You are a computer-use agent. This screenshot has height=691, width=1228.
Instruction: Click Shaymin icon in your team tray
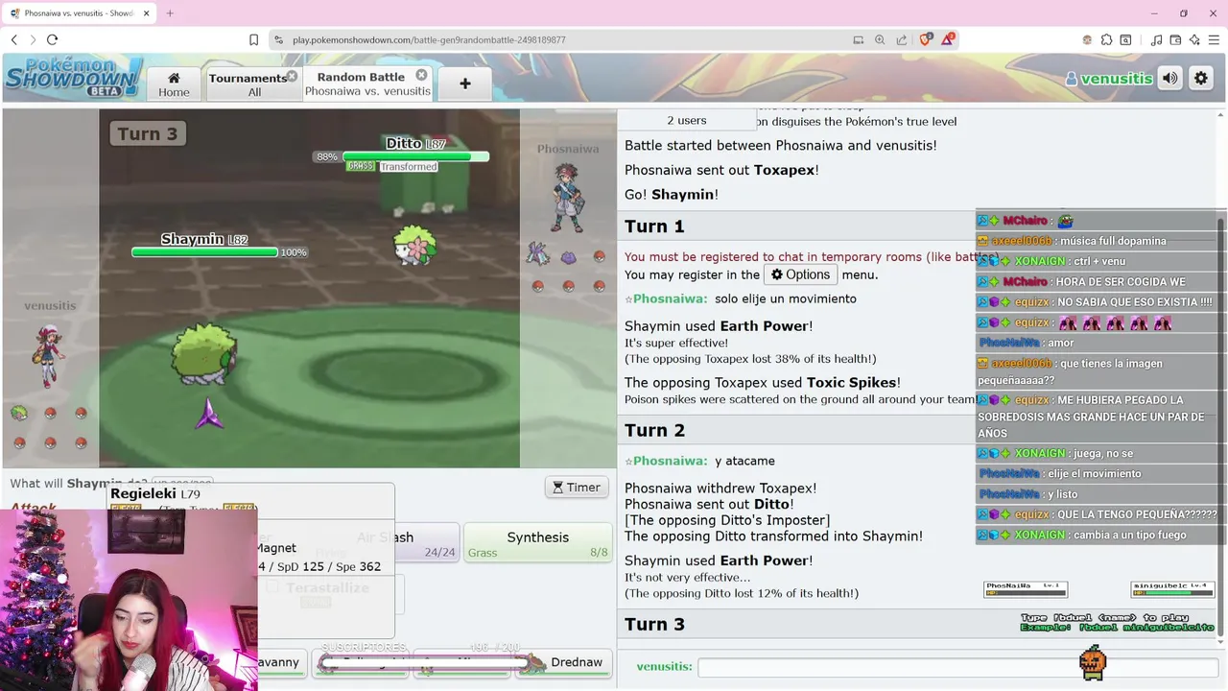(19, 413)
